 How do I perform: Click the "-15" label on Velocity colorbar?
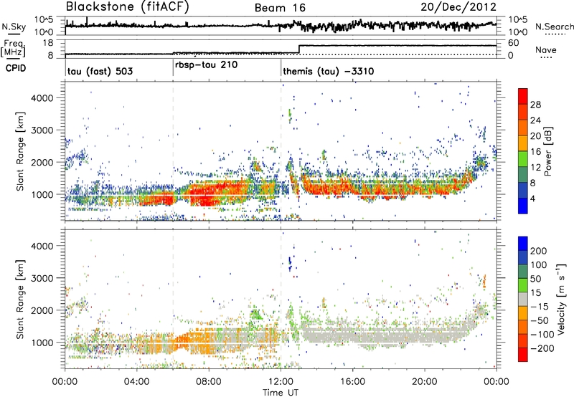click(540, 307)
